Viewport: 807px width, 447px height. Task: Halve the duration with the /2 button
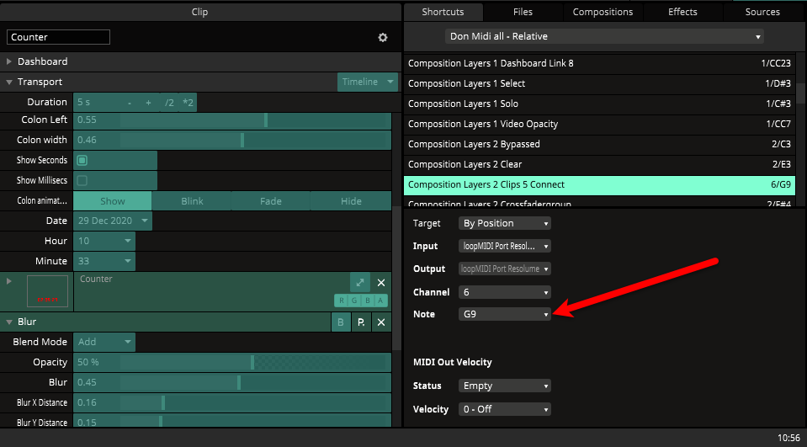pyautogui.click(x=169, y=103)
